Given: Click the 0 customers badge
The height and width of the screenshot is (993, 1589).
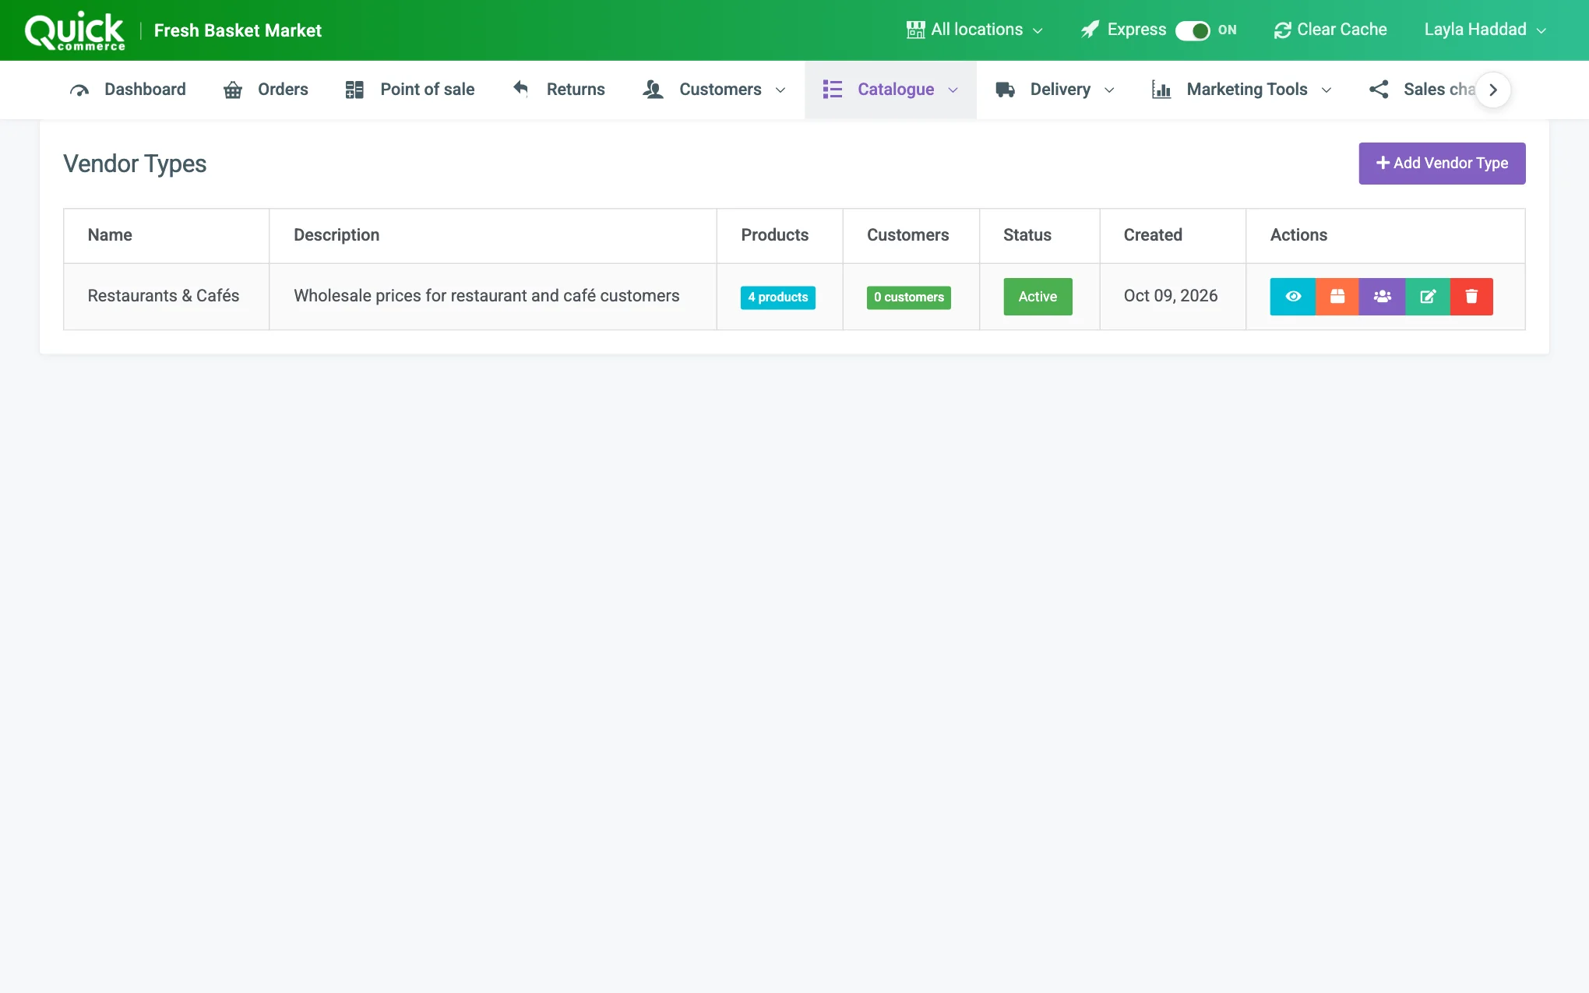Looking at the screenshot, I should pyautogui.click(x=908, y=298).
